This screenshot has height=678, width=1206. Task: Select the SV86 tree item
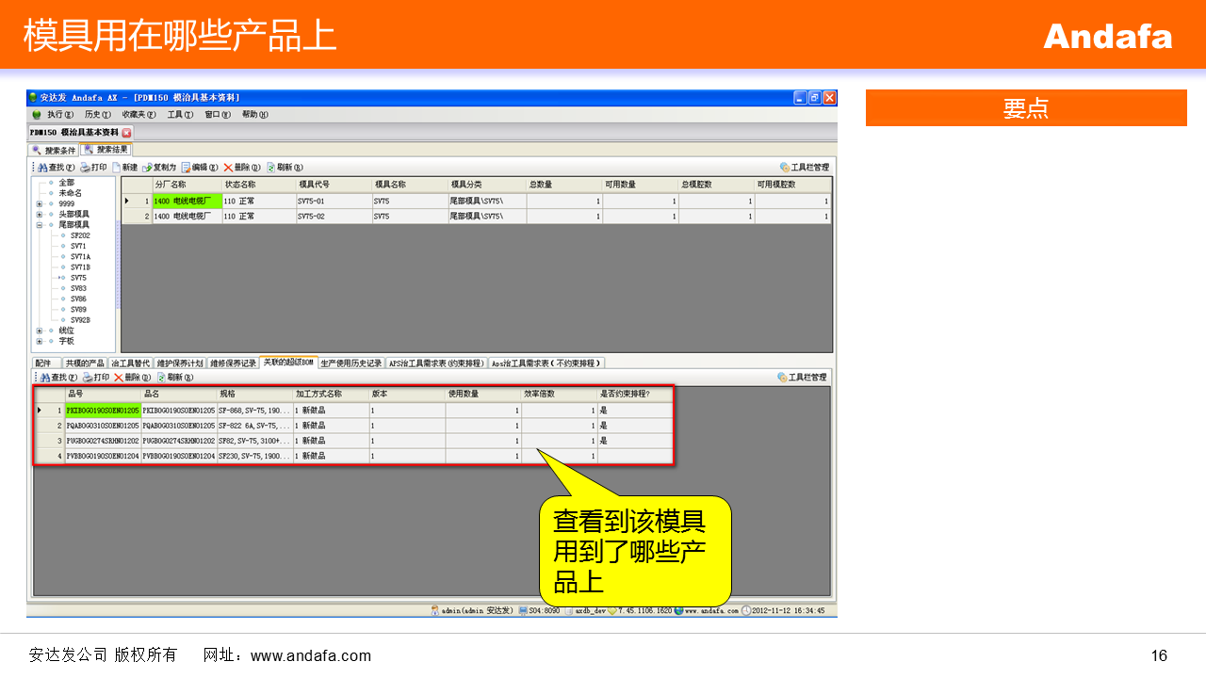tap(78, 299)
